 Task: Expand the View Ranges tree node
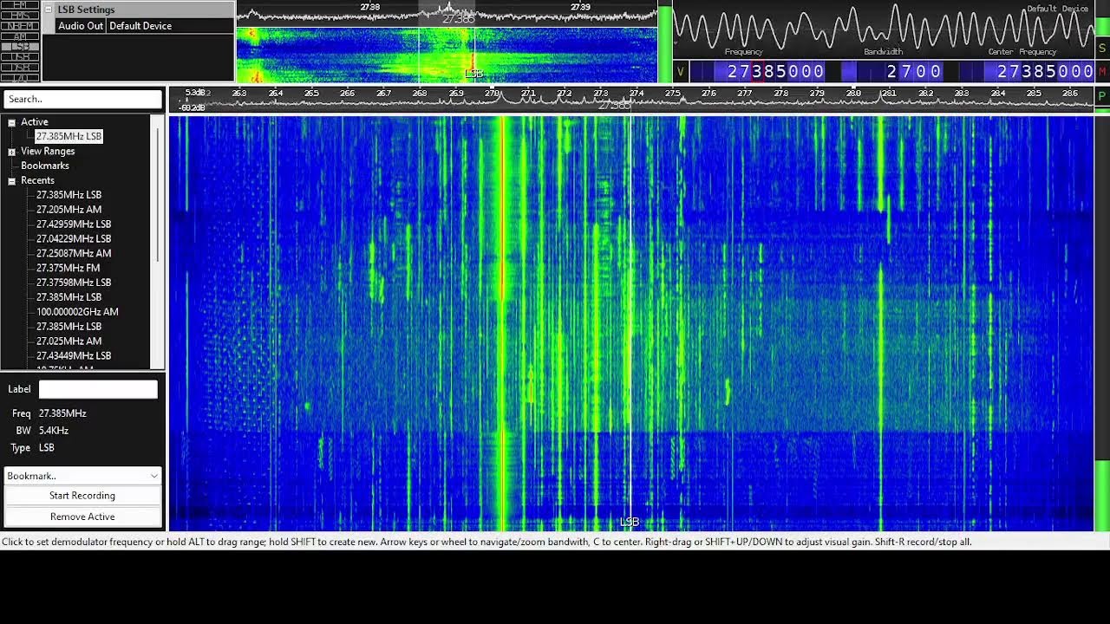[11, 152]
